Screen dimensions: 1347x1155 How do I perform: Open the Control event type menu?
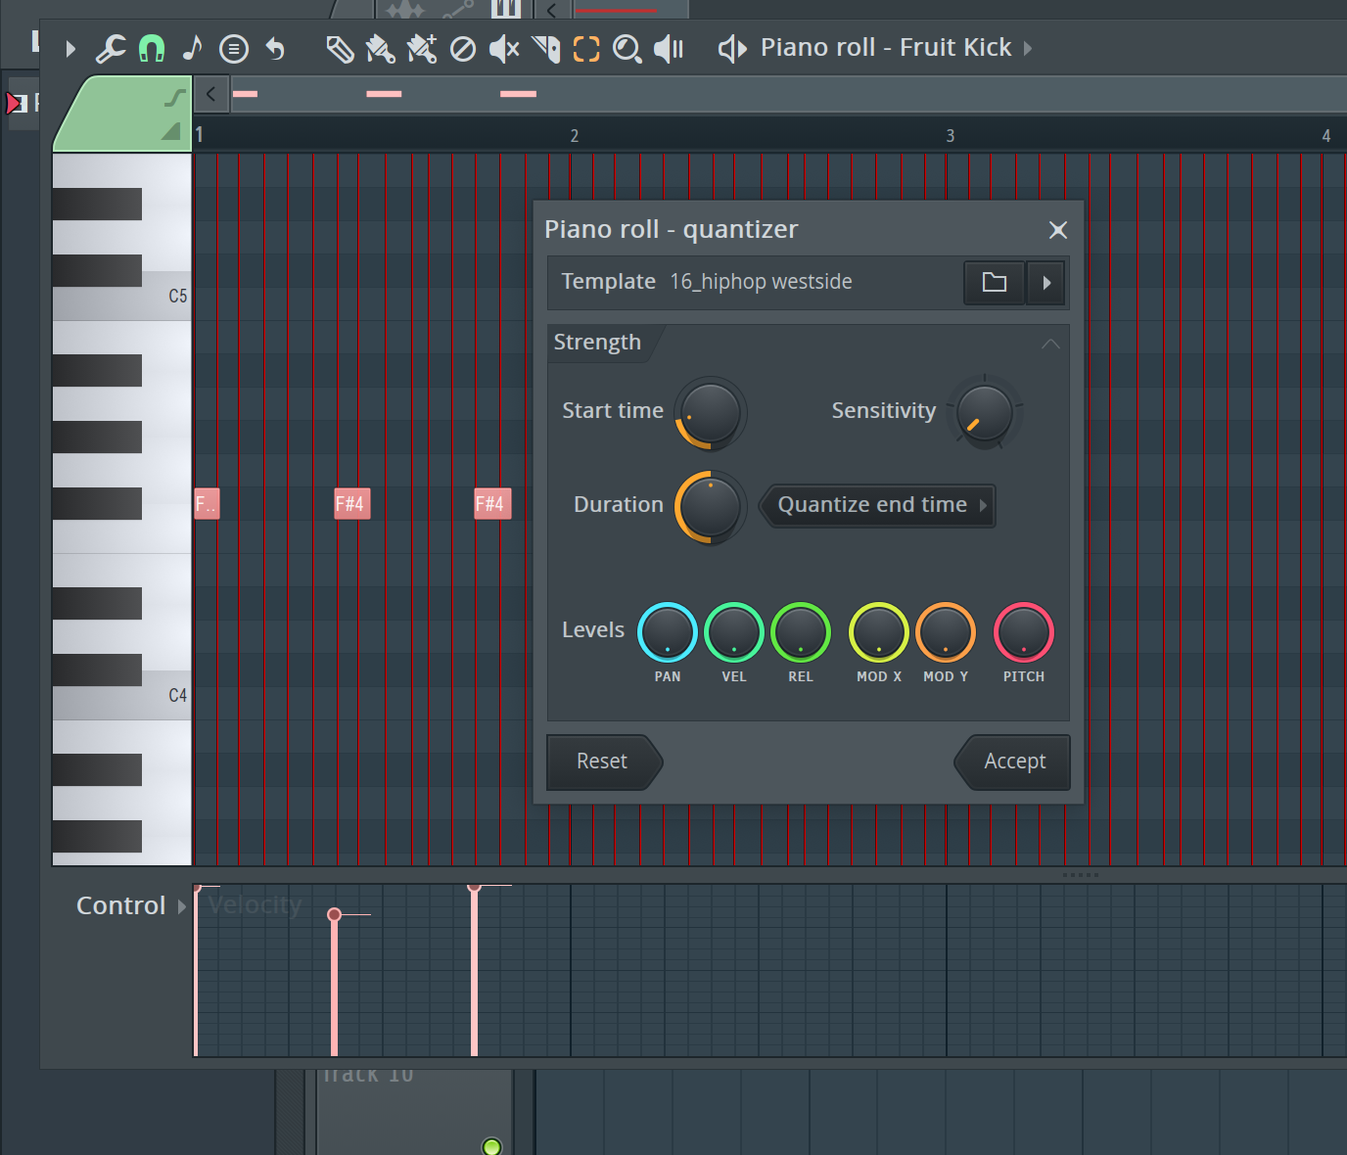point(130,905)
